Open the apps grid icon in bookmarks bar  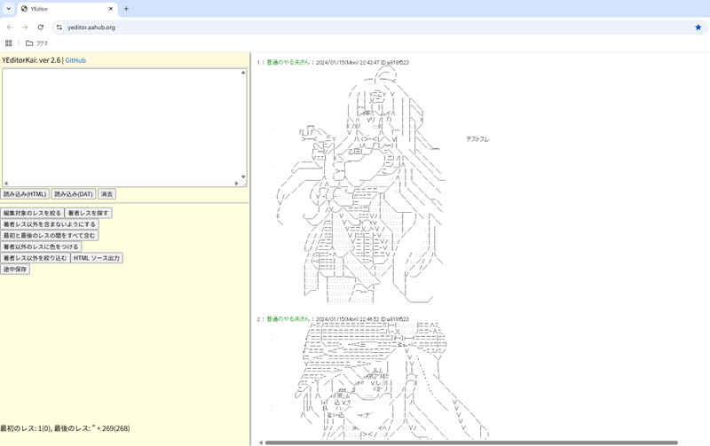(x=9, y=43)
